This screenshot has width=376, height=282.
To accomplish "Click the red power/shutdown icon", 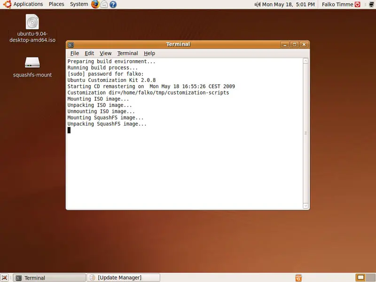I will [x=358, y=4].
